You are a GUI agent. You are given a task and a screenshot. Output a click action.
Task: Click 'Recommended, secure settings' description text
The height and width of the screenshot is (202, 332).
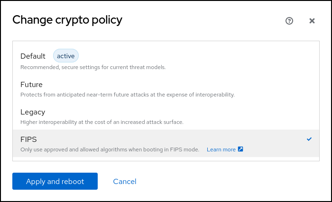(93, 67)
